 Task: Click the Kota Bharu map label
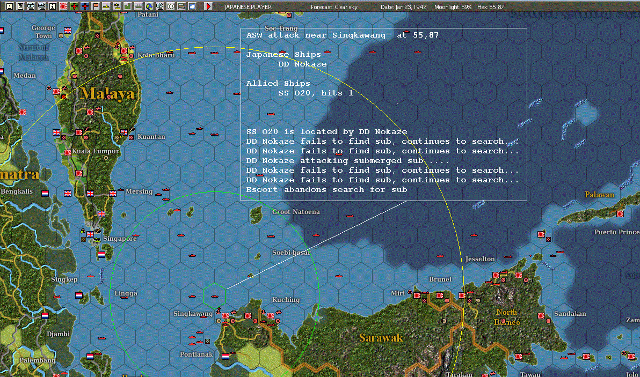coord(156,55)
